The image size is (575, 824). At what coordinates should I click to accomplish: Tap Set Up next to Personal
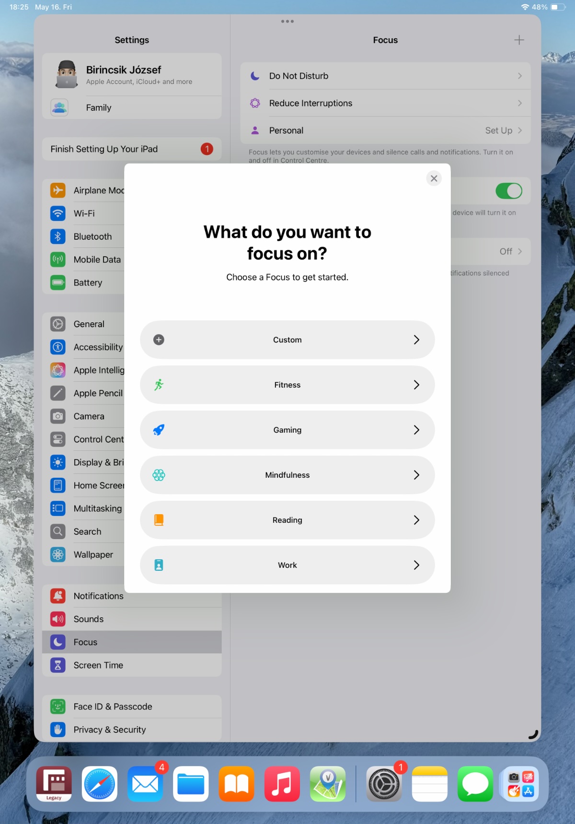[499, 130]
